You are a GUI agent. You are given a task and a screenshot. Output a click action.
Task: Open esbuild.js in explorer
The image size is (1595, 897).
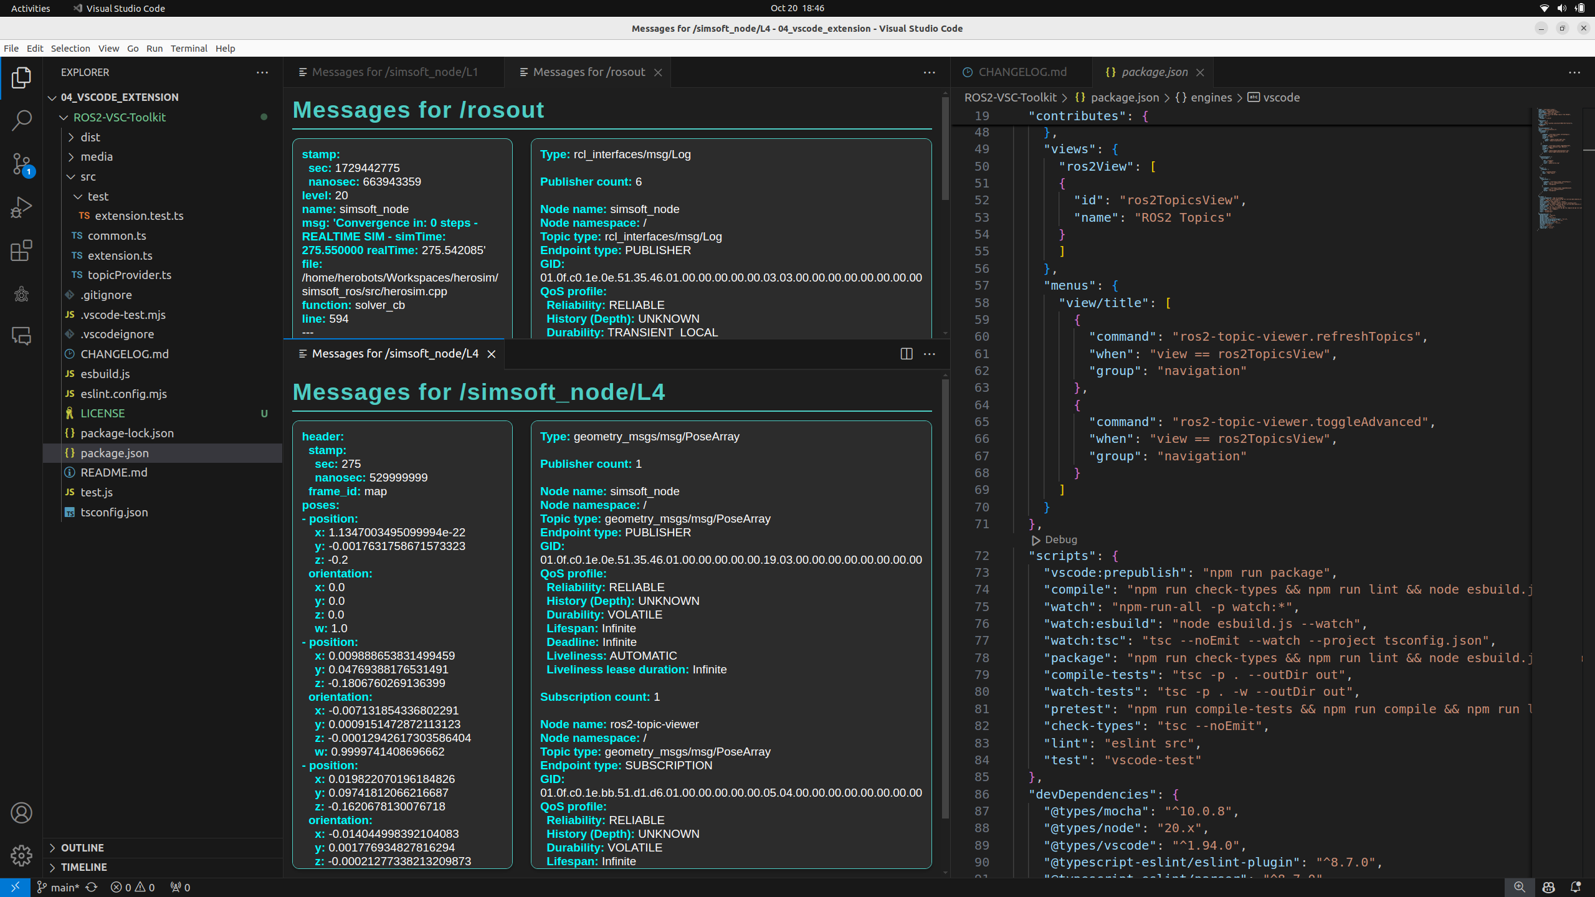105,374
